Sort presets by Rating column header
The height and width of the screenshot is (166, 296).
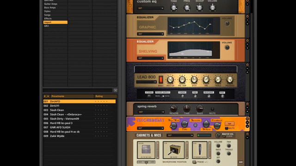pos(105,96)
